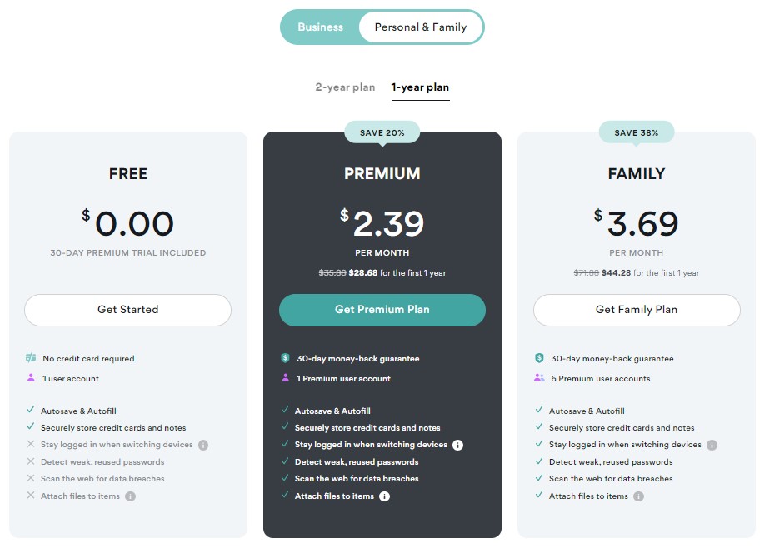Select the 1-year plan tab

click(420, 87)
